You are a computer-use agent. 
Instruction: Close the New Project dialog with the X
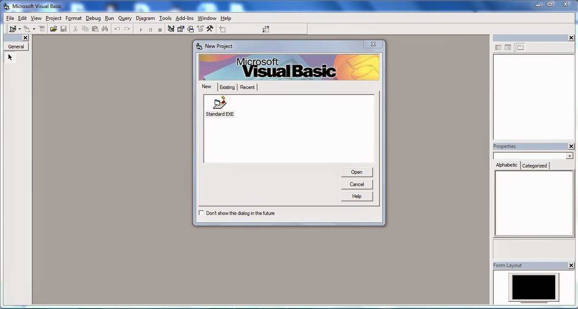coord(373,44)
